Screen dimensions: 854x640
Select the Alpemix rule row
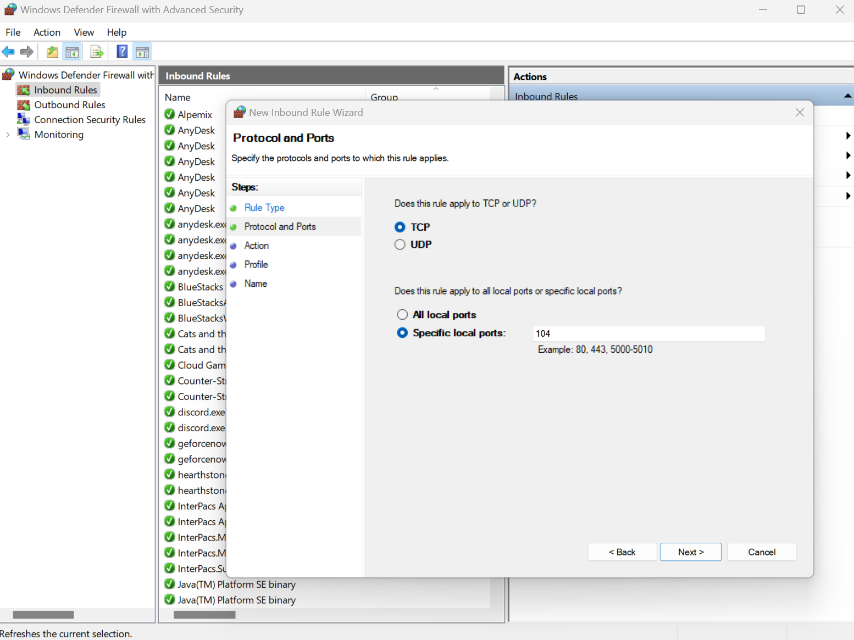pos(195,115)
